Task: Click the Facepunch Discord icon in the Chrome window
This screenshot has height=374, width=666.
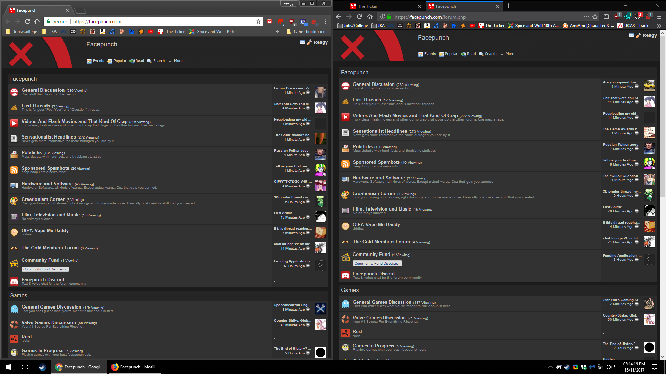Action: (14, 282)
